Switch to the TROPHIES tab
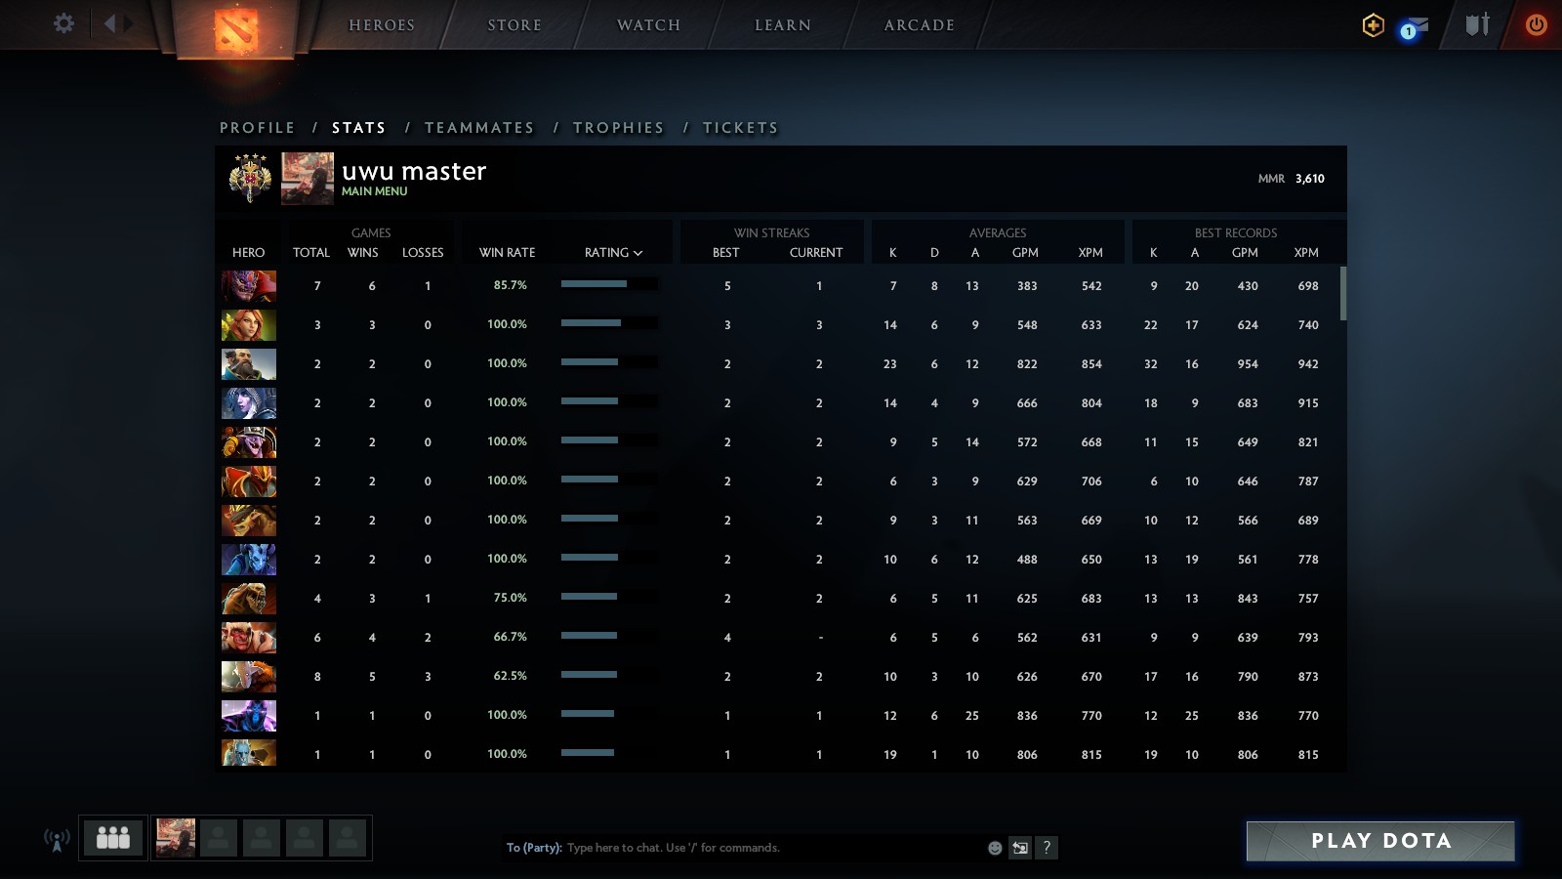 pos(619,128)
